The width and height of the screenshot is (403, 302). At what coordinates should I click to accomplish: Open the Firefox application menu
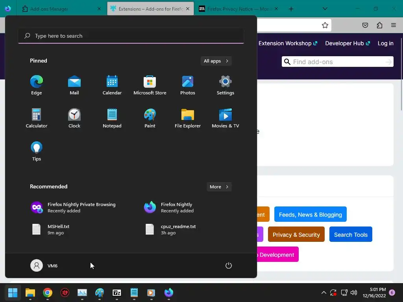point(394,25)
